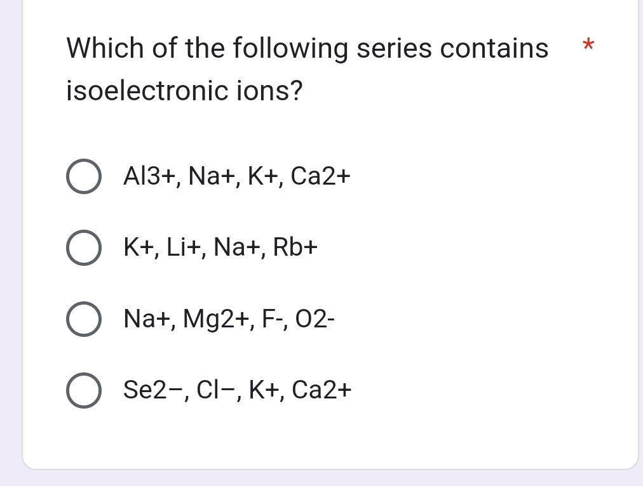Select the radio button for Se2−, Cl−, K+, Ca2+
643x486 pixels.
click(x=83, y=390)
